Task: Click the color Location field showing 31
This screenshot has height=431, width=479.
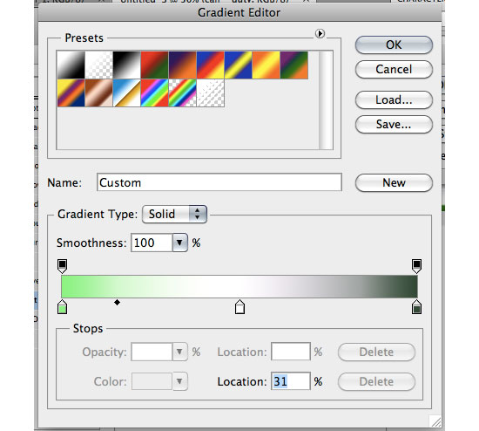Action: [291, 381]
